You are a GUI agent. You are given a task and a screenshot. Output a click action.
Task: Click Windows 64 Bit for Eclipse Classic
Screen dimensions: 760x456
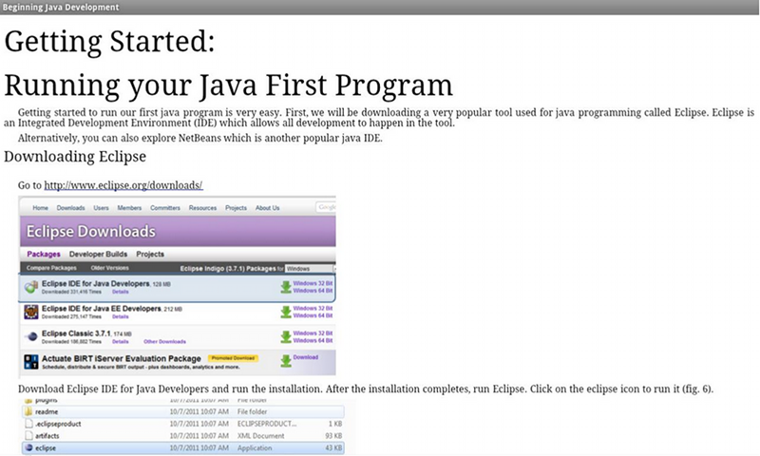coord(313,341)
